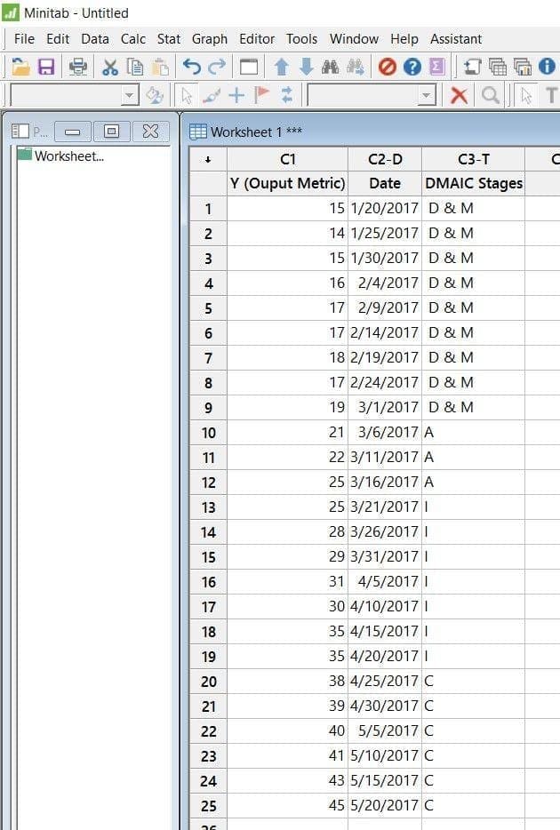Save the project with the floppy icon
This screenshot has height=830, width=560.
(46, 67)
